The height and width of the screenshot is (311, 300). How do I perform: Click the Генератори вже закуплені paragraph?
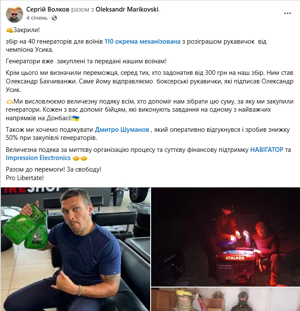click(86, 61)
